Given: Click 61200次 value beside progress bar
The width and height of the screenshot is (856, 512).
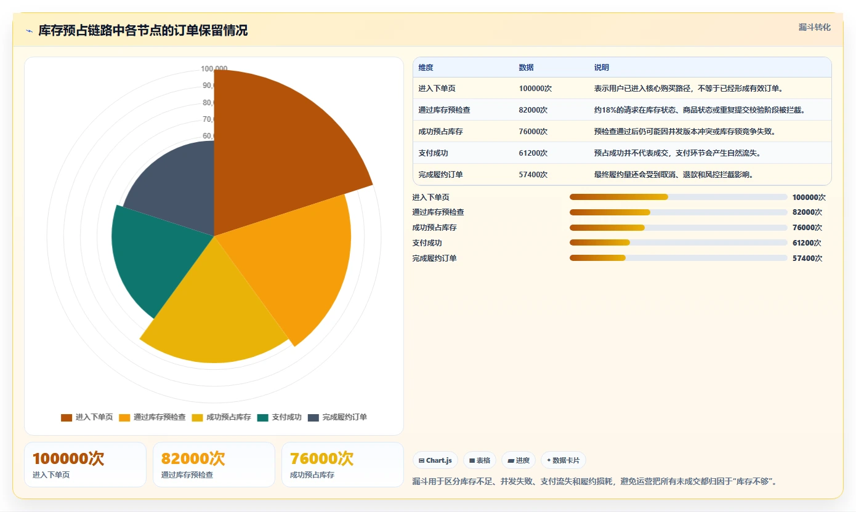Looking at the screenshot, I should click(x=807, y=243).
